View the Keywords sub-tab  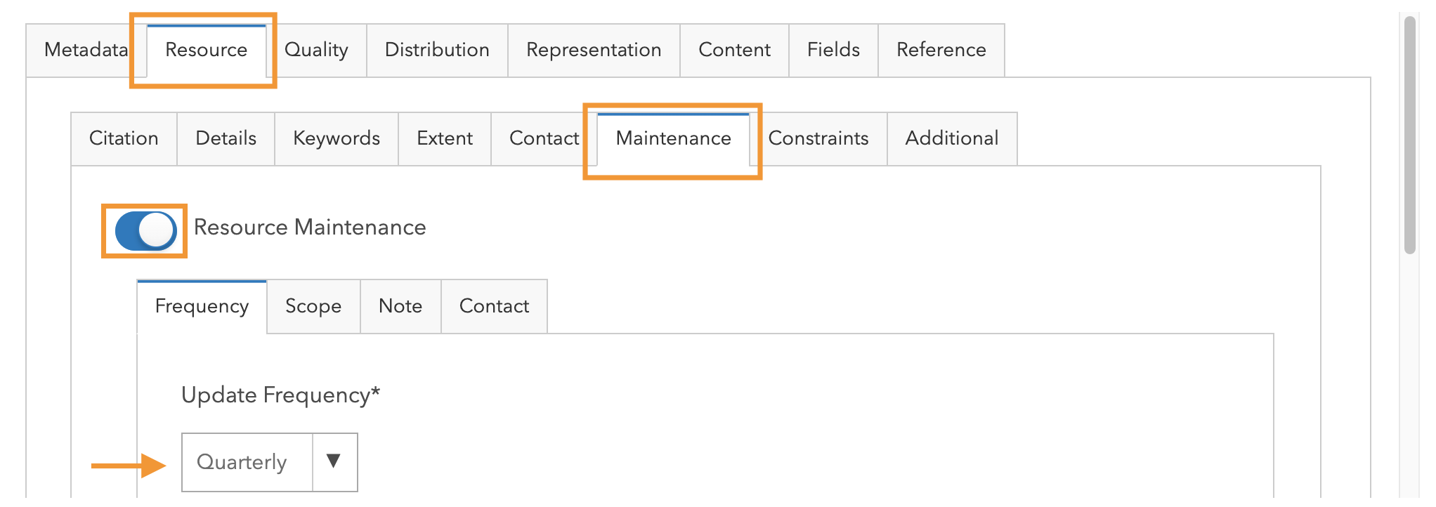(336, 138)
